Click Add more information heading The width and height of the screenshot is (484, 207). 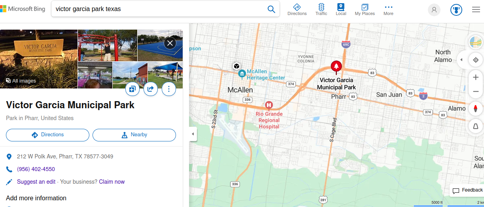click(36, 198)
